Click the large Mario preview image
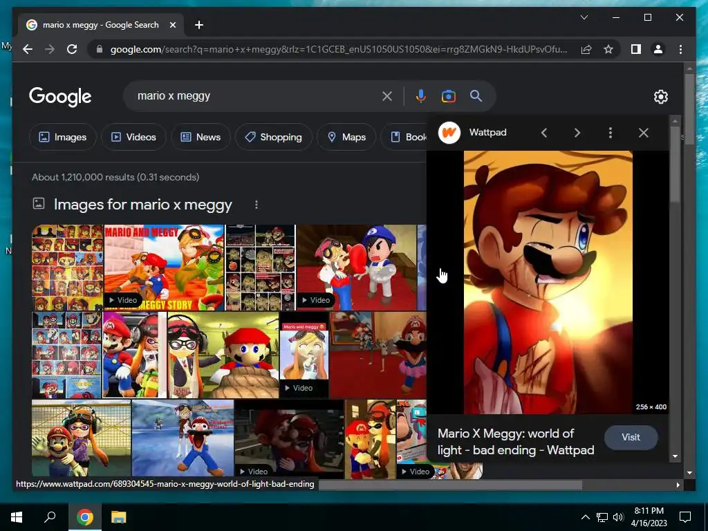Image resolution: width=708 pixels, height=531 pixels. click(x=548, y=282)
